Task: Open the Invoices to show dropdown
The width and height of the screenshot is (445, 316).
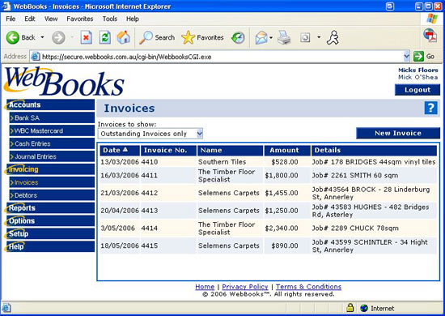Action: point(150,134)
